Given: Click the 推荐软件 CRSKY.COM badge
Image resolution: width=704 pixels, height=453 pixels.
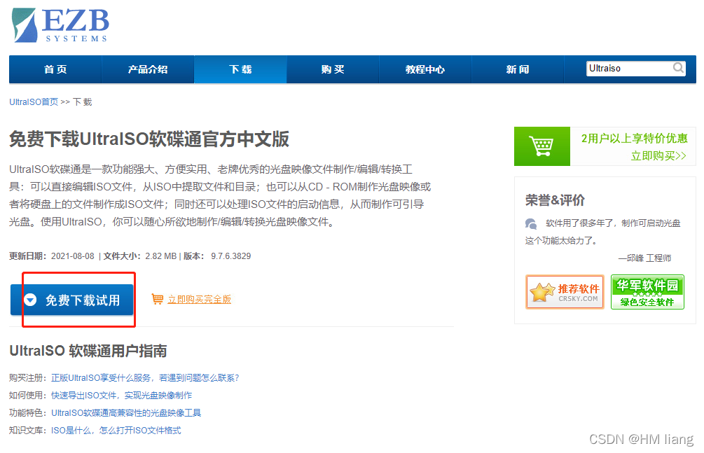Looking at the screenshot, I should point(565,292).
